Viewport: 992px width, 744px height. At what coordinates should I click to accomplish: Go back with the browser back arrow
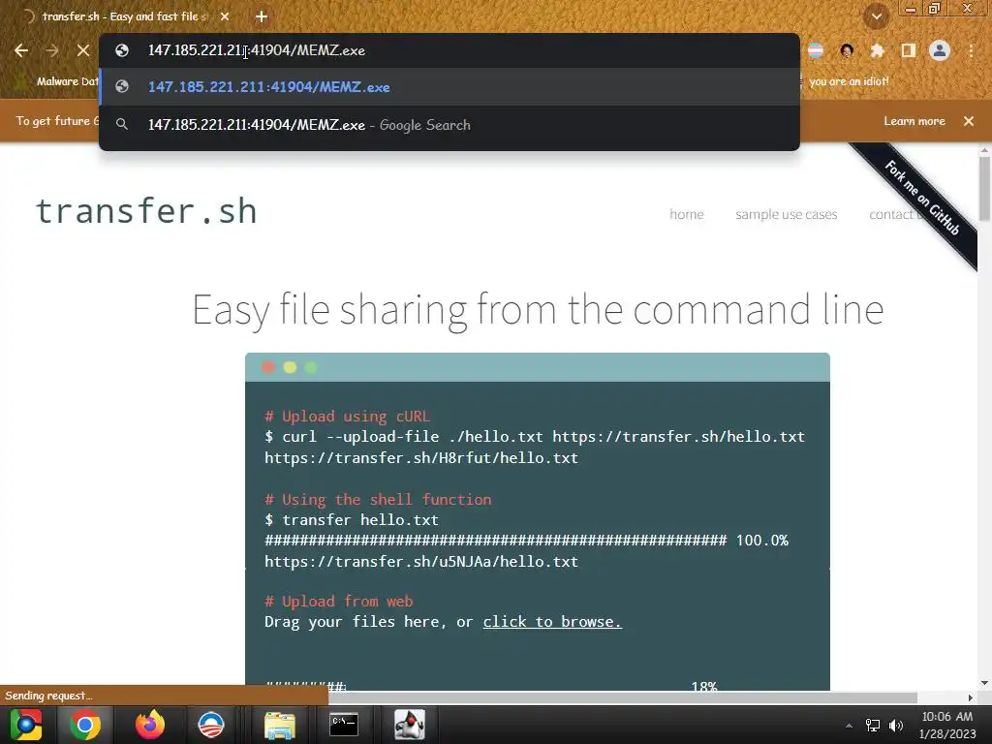(21, 50)
